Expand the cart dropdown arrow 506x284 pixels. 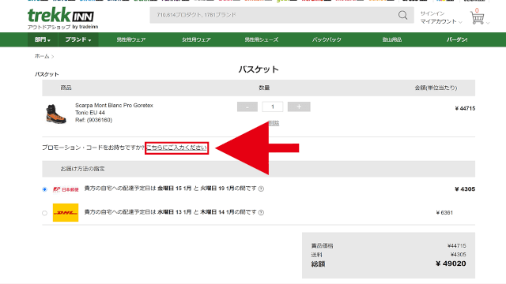[488, 23]
